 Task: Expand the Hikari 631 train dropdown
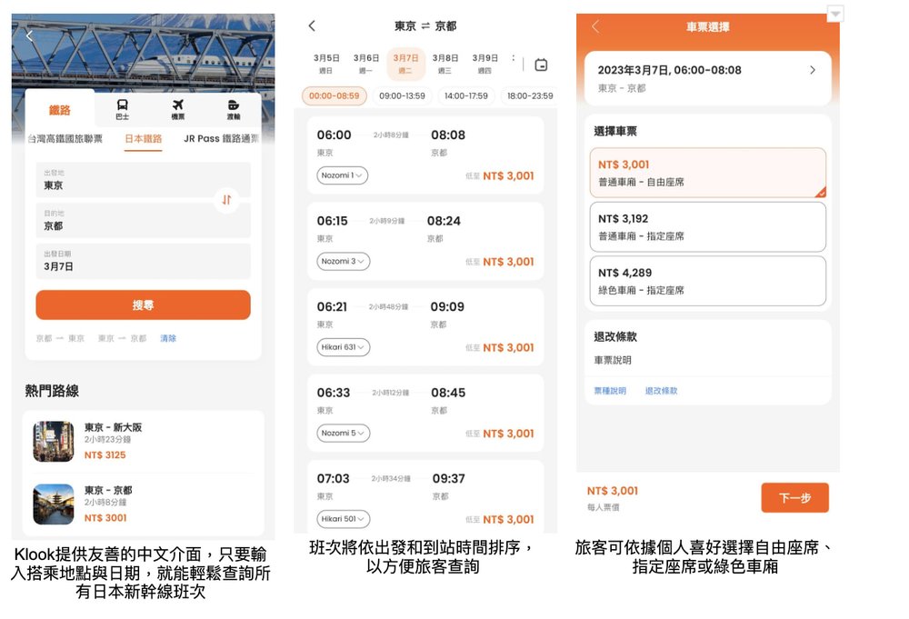point(343,347)
